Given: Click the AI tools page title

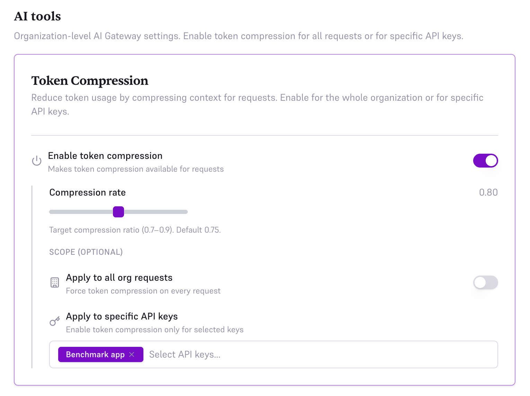Looking at the screenshot, I should [37, 16].
